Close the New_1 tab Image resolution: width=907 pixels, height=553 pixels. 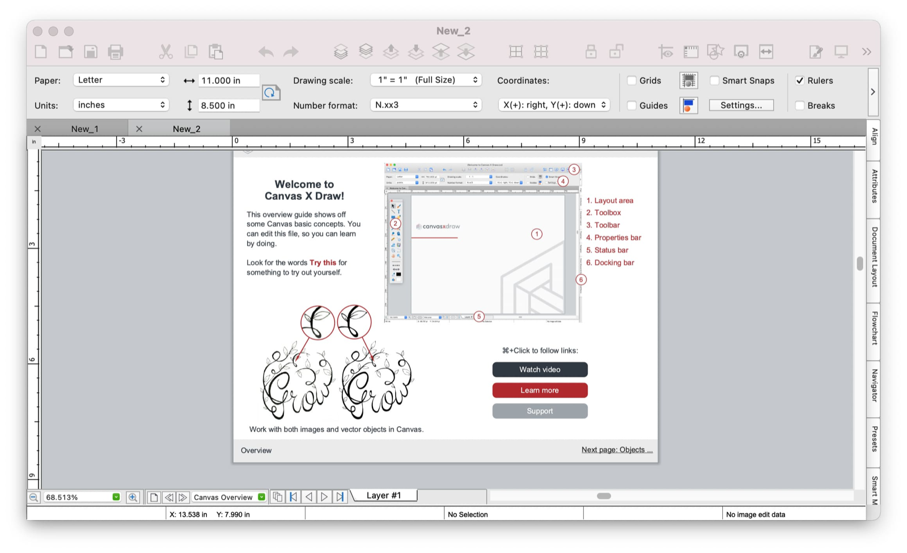37,129
